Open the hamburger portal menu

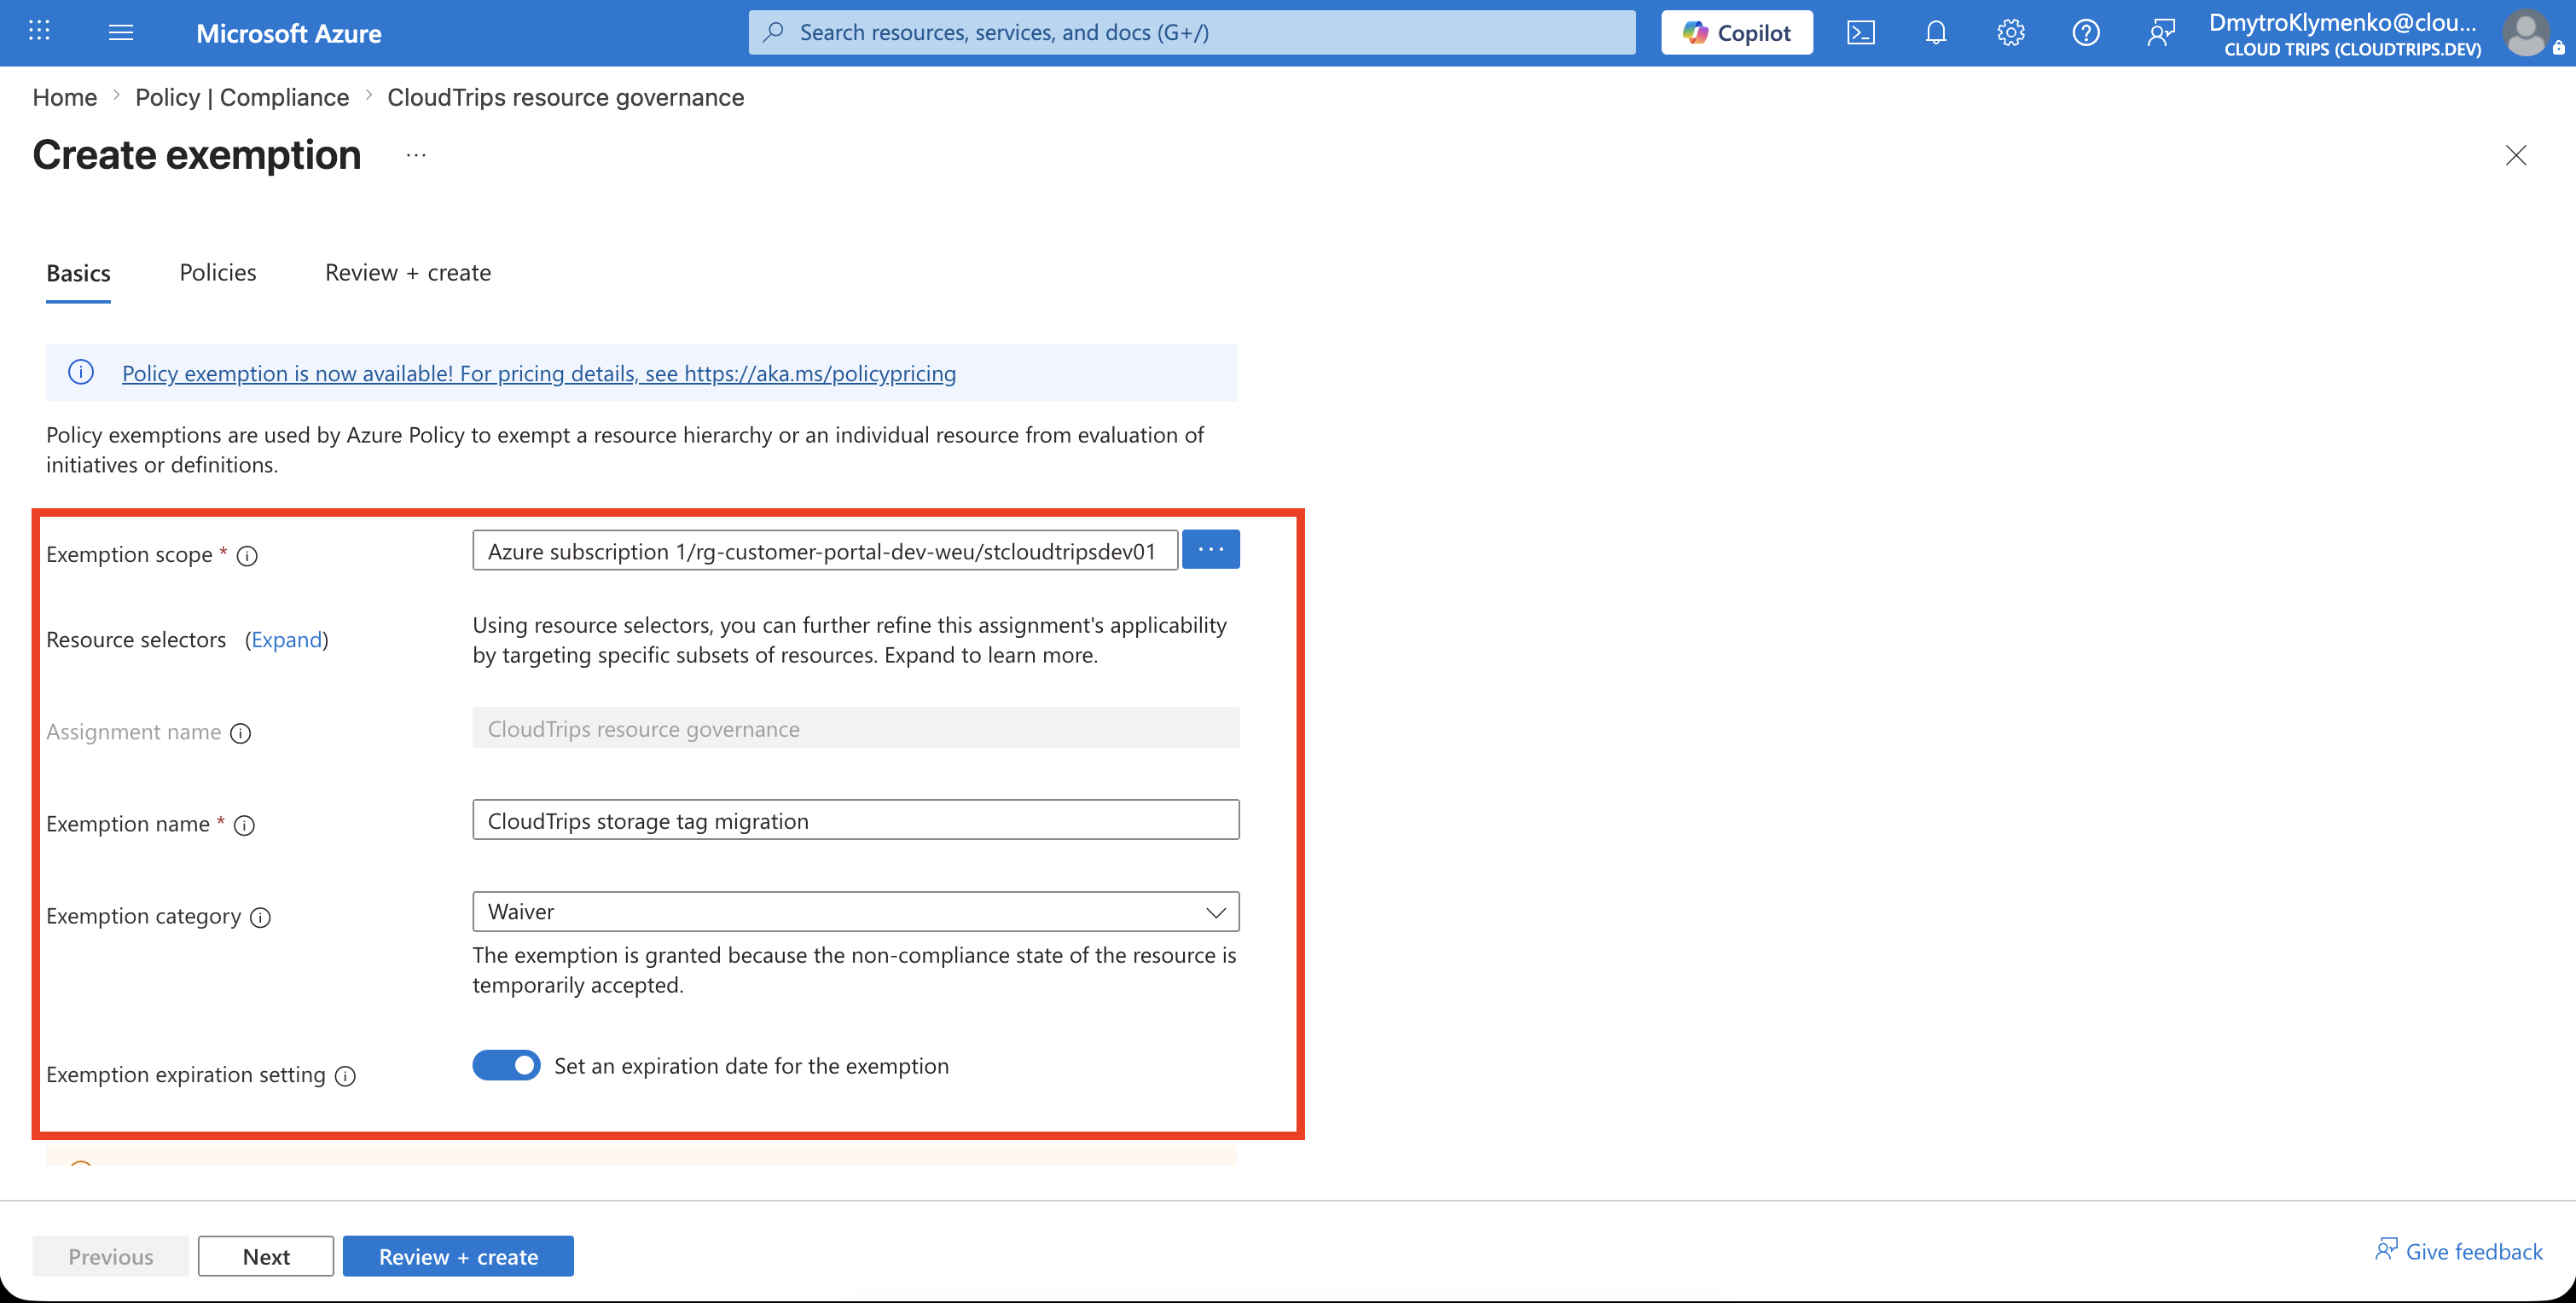pyautogui.click(x=121, y=32)
